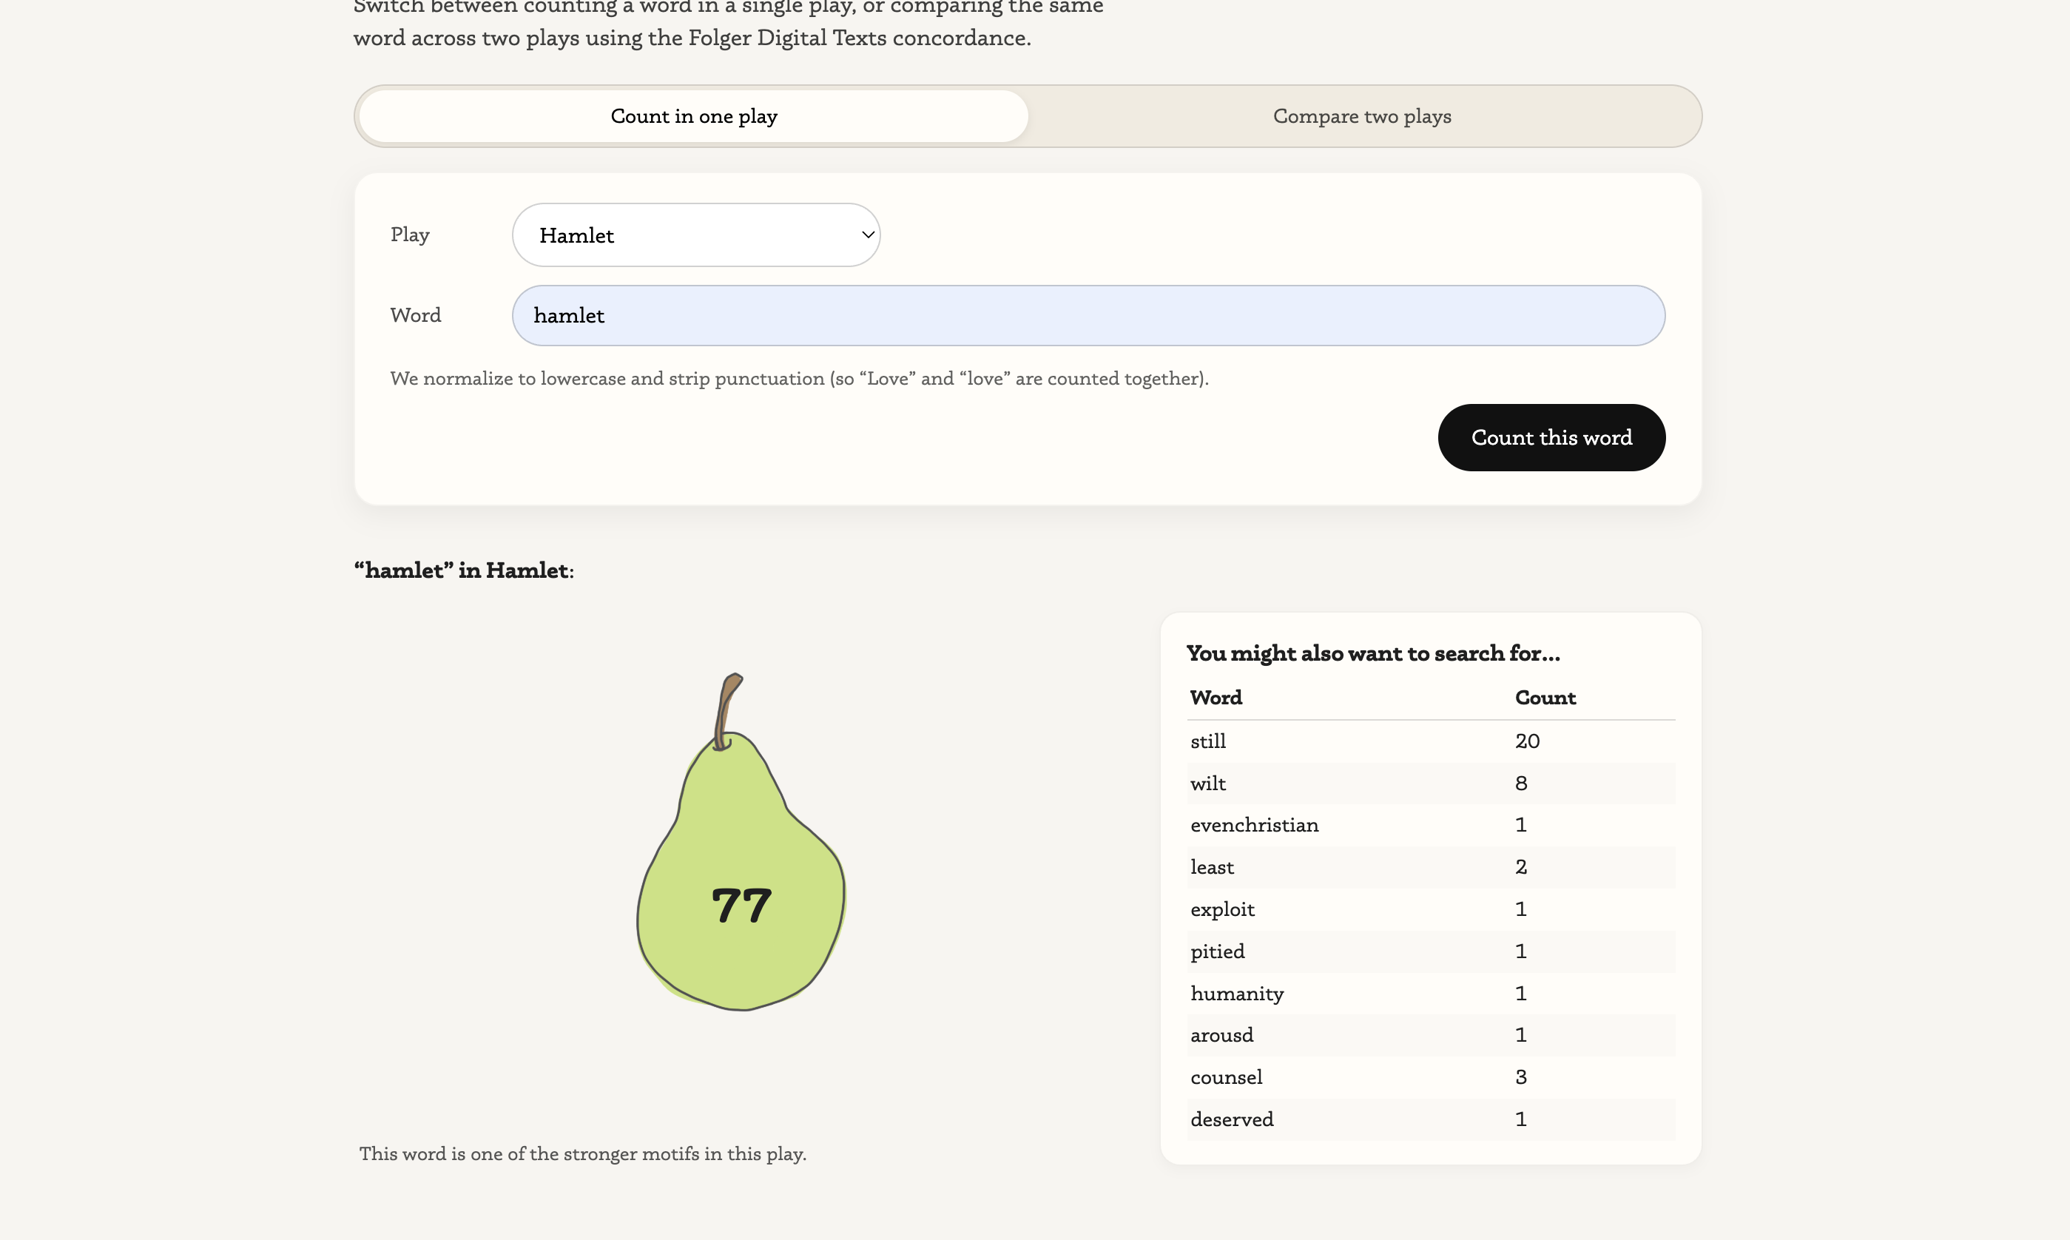Select the evenchristian suggestion row
2070x1240 pixels.
pos(1254,826)
